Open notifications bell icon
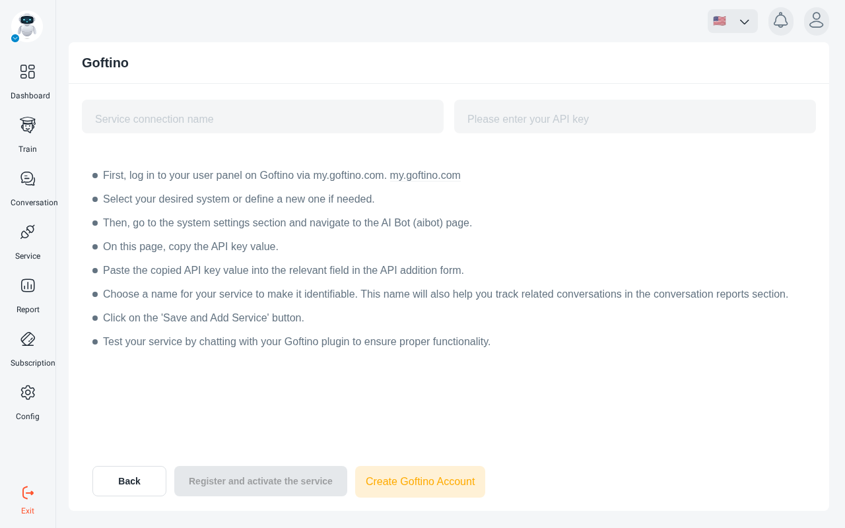Screen dimensions: 845x528 781,21
